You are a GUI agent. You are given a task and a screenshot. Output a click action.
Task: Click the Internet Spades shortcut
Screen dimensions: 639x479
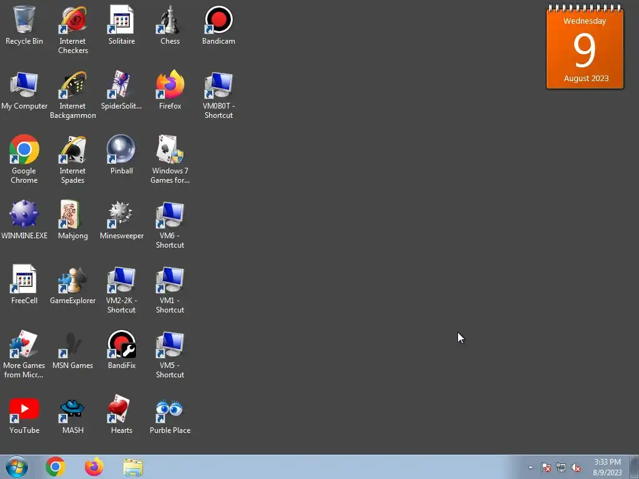point(73,159)
